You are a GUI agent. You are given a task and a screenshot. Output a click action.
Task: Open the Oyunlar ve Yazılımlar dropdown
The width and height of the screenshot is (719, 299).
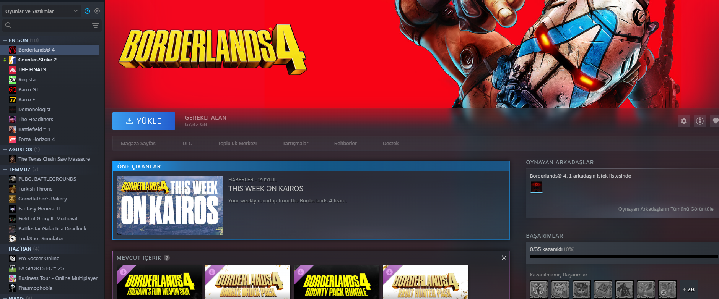click(x=41, y=11)
